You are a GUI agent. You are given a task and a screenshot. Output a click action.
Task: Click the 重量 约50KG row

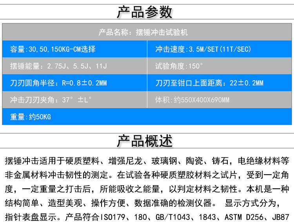31,117
